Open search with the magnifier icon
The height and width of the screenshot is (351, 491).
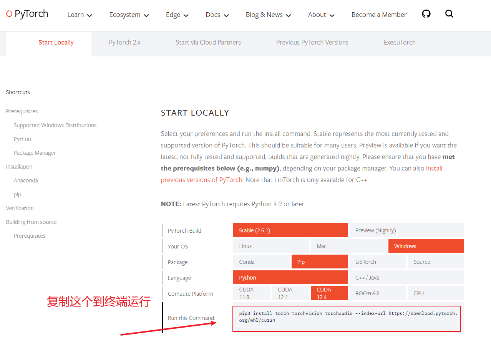[x=449, y=14]
